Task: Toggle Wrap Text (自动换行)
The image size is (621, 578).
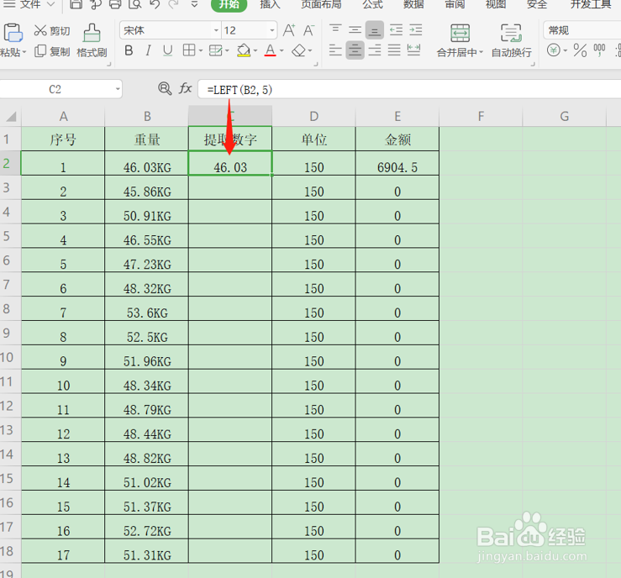Action: [511, 40]
